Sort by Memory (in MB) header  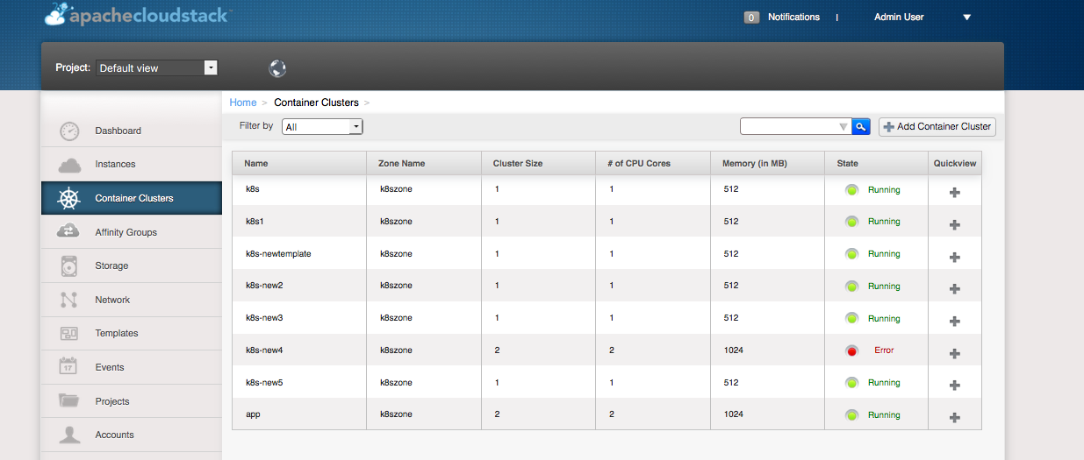click(767, 163)
